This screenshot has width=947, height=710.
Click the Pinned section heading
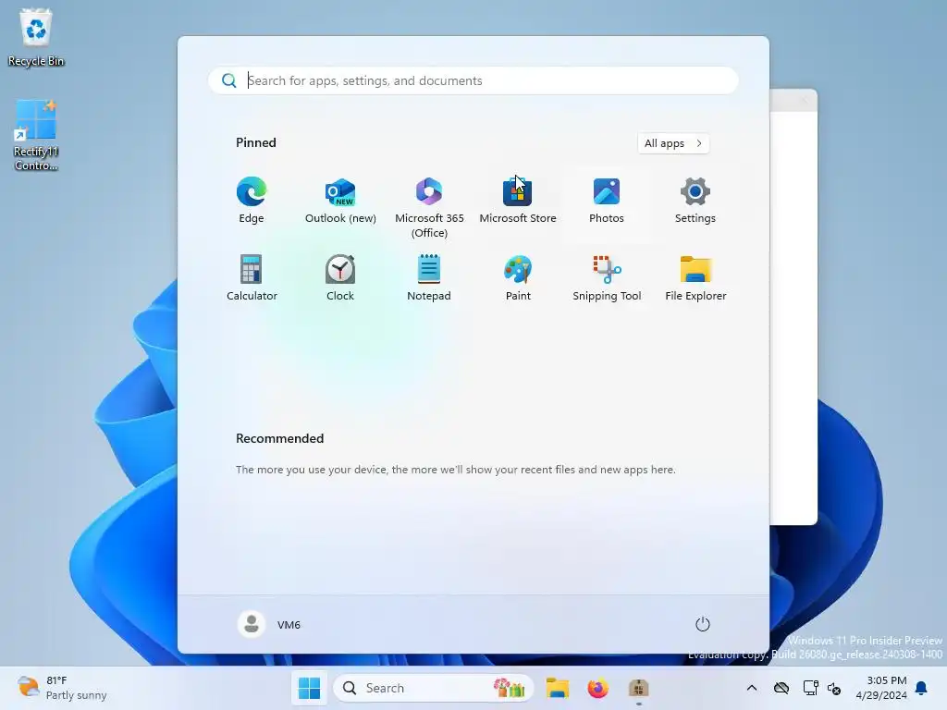point(255,142)
